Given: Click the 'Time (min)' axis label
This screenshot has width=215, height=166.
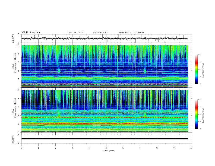Looking at the screenshot, I should point(109,151).
